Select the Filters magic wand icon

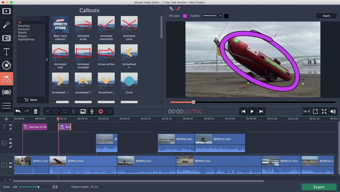pos(6,25)
